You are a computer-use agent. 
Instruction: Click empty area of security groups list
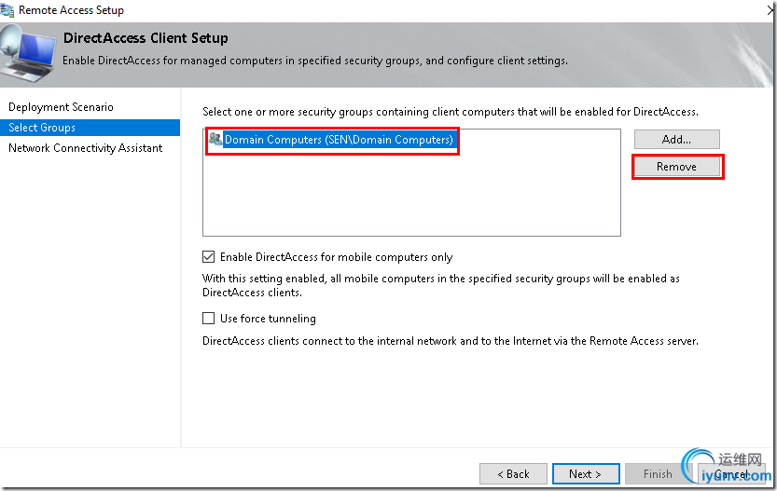click(410, 200)
